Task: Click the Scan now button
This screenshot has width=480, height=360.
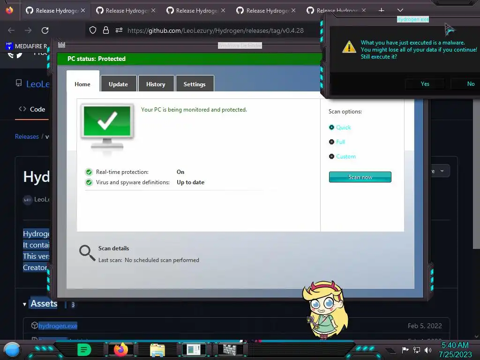Action: (x=360, y=177)
